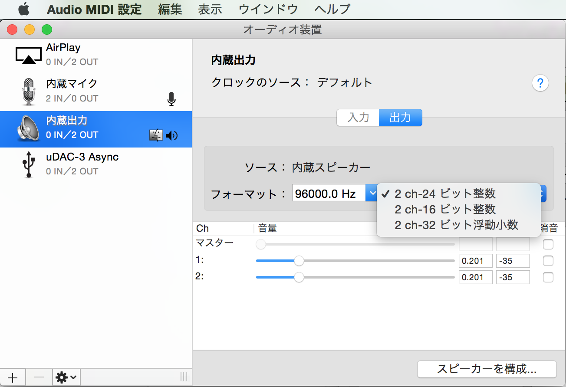Open the 編集 menu
Screen dimensions: 566x387
click(170, 9)
